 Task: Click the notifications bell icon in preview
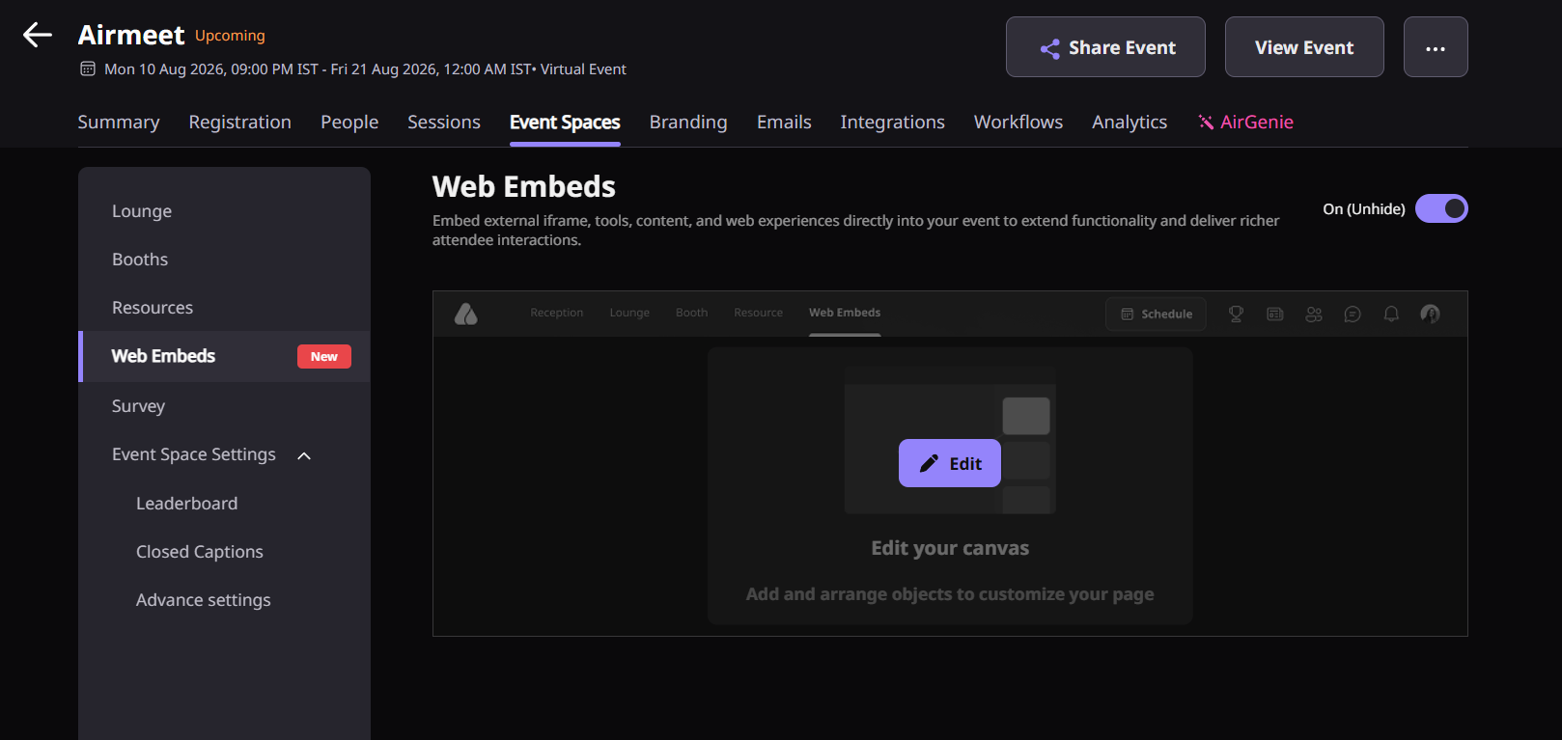pos(1391,314)
